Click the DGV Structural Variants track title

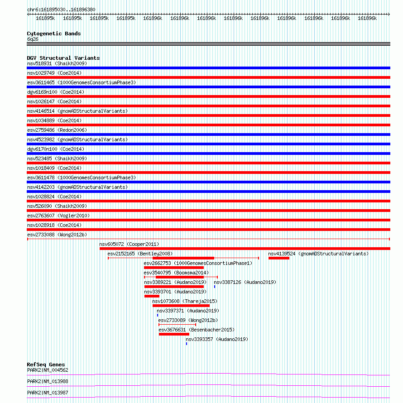click(x=63, y=58)
